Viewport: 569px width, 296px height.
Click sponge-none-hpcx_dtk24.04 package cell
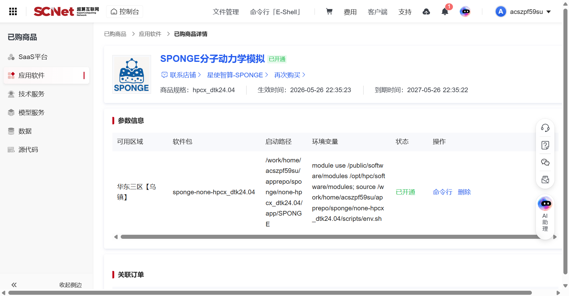click(214, 192)
